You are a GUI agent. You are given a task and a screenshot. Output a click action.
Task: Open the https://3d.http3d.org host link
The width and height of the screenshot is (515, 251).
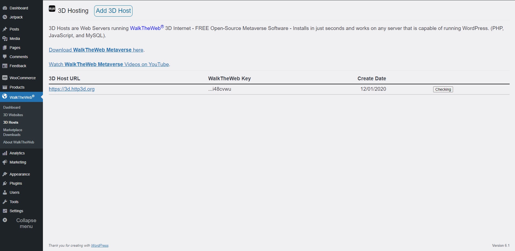tap(72, 89)
